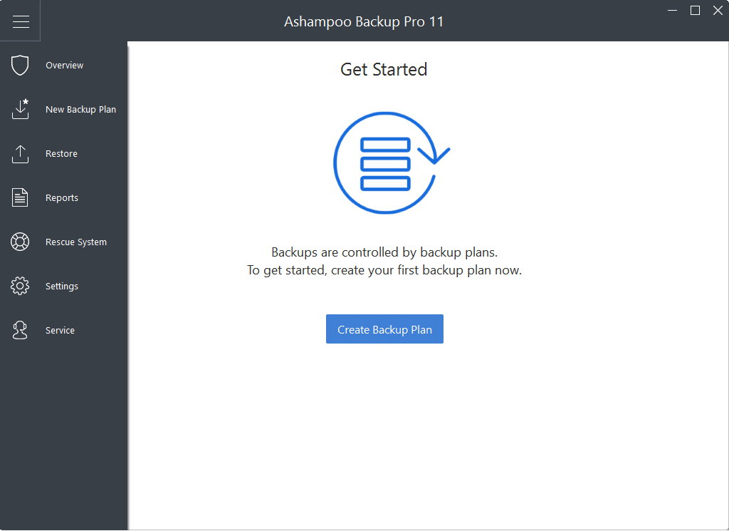Open the Reports menu entry
This screenshot has width=729, height=531.
click(62, 198)
